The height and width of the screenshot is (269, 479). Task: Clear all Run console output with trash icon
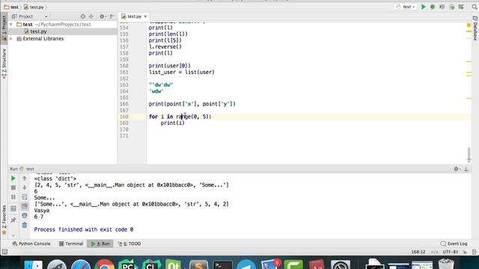[x=25, y=226]
